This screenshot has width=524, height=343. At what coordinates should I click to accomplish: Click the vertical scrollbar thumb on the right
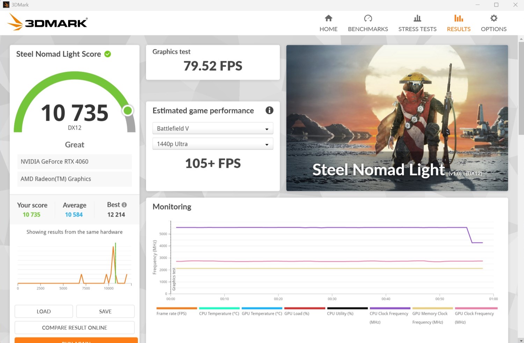[x=521, y=87]
